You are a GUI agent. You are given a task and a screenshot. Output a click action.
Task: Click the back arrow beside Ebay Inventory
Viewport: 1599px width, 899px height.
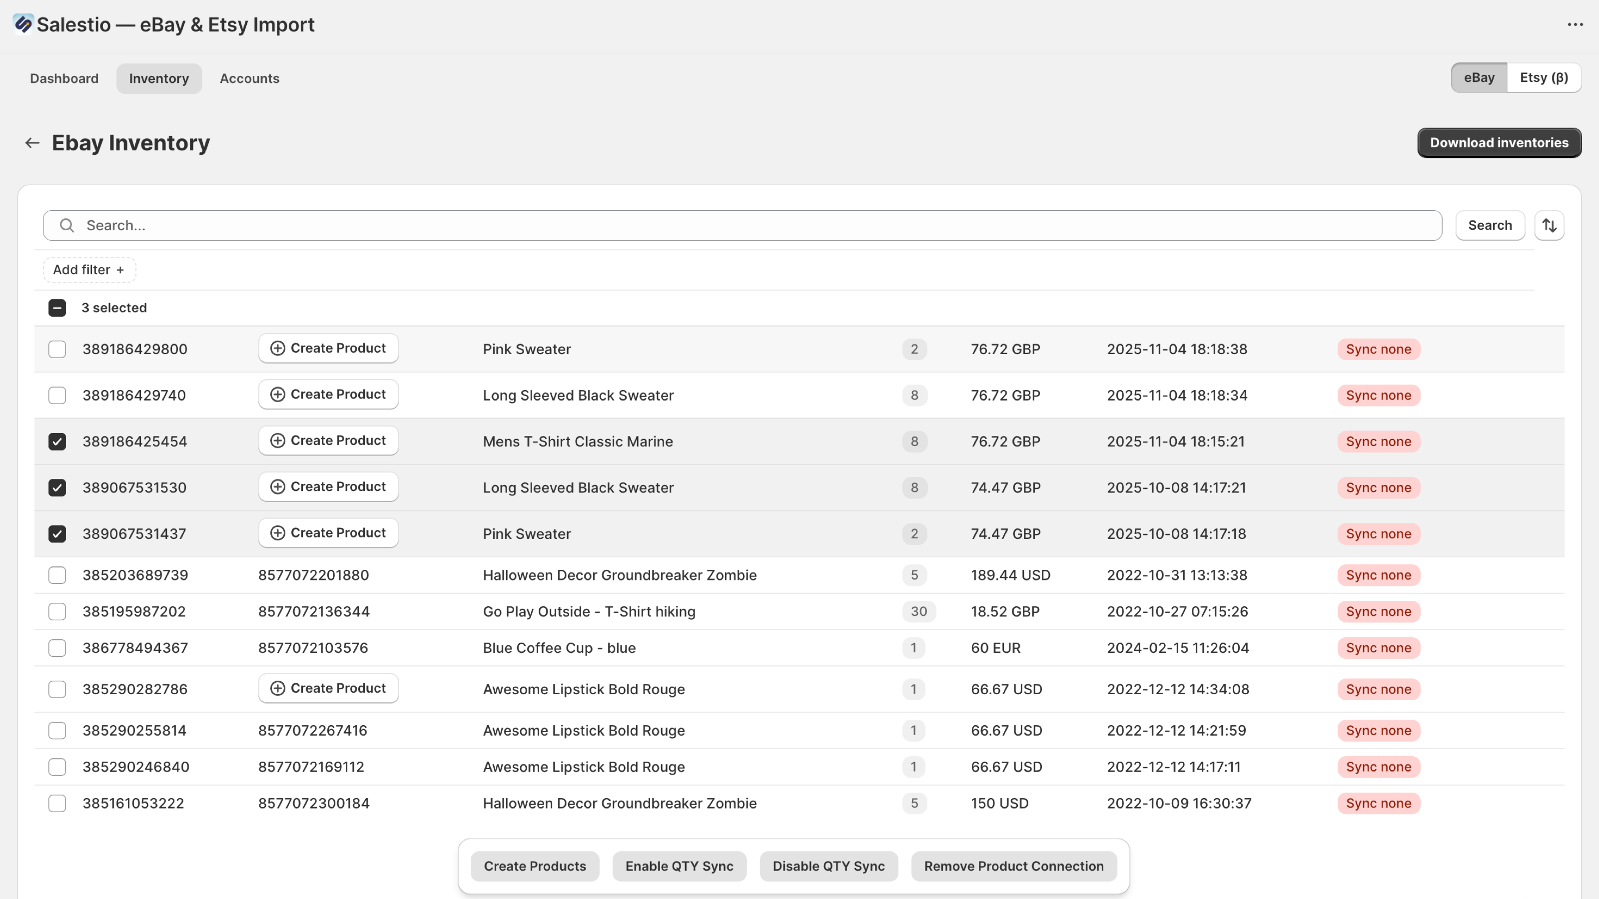pos(32,143)
